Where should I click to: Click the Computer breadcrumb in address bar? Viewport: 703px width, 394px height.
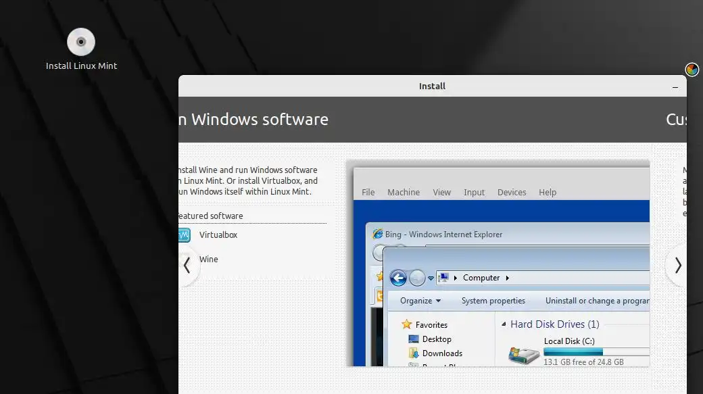click(x=481, y=278)
